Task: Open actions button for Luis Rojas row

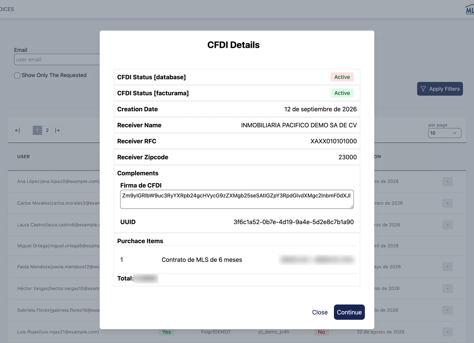Action: pos(448,332)
